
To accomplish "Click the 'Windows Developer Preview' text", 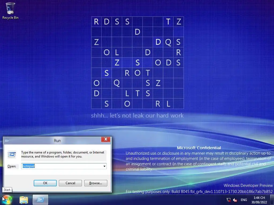I will [248, 186].
